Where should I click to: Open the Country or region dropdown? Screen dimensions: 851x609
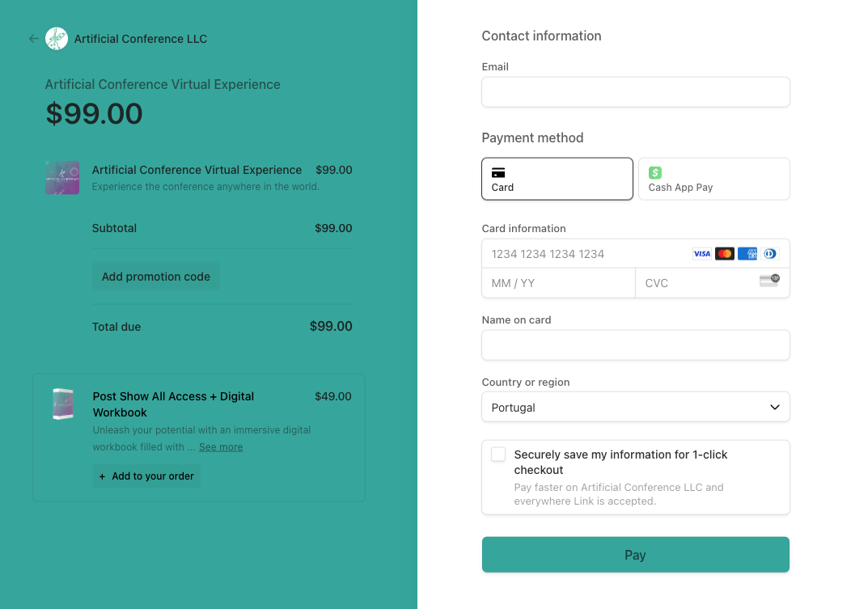pyautogui.click(x=635, y=408)
